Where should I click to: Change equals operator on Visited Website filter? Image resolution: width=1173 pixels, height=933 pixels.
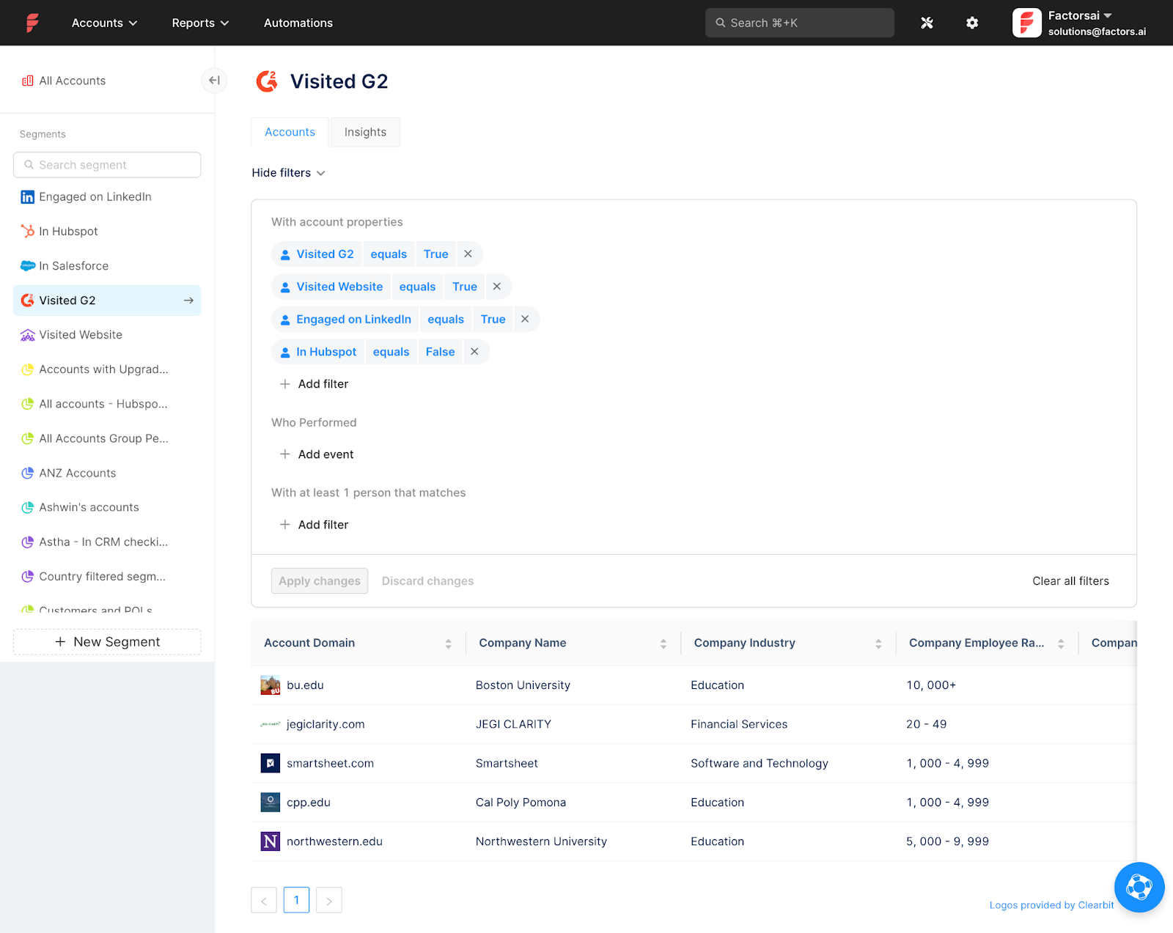(x=417, y=287)
